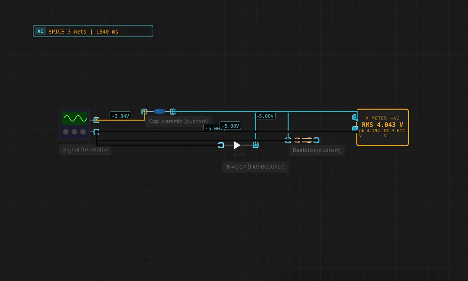Image resolution: width=468 pixels, height=281 pixels.
Task: Click the diode's anode terminal pin
Action: (221, 145)
